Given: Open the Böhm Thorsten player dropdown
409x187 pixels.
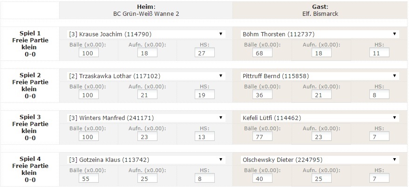Looking at the screenshot, I should (x=320, y=34).
